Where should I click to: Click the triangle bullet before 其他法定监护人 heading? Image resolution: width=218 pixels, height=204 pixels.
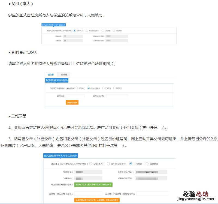coord(10,52)
